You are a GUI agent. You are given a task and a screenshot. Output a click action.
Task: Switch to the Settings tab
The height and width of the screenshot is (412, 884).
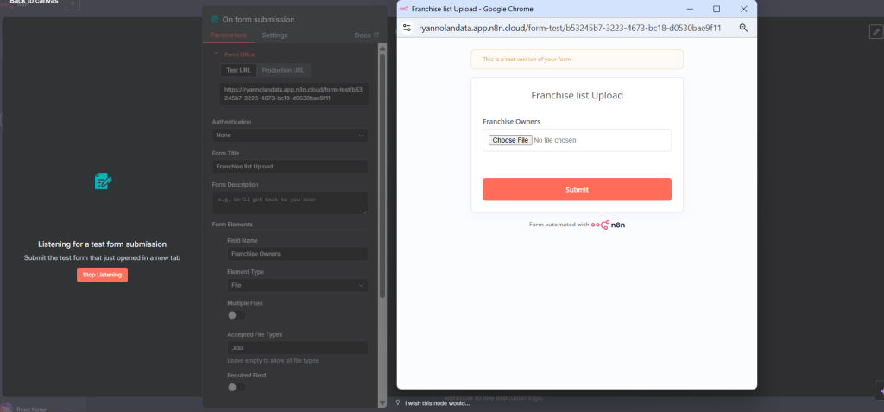pos(275,35)
